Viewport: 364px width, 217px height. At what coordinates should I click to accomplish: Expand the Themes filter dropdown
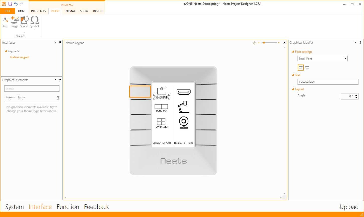[10, 97]
